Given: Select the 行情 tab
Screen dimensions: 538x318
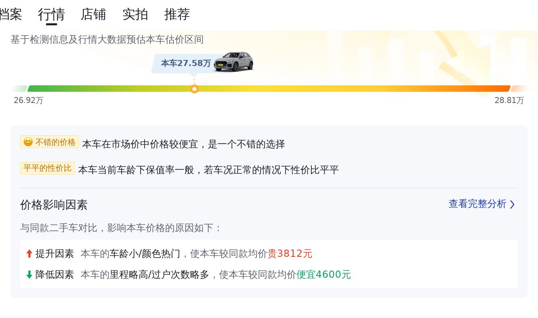Looking at the screenshot, I should pyautogui.click(x=52, y=14).
